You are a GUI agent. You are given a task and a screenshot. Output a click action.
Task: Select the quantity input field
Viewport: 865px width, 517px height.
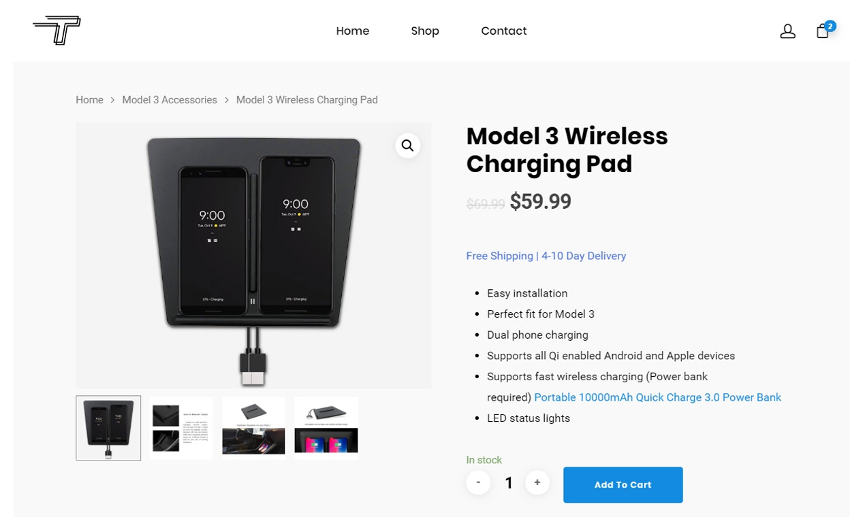click(508, 482)
